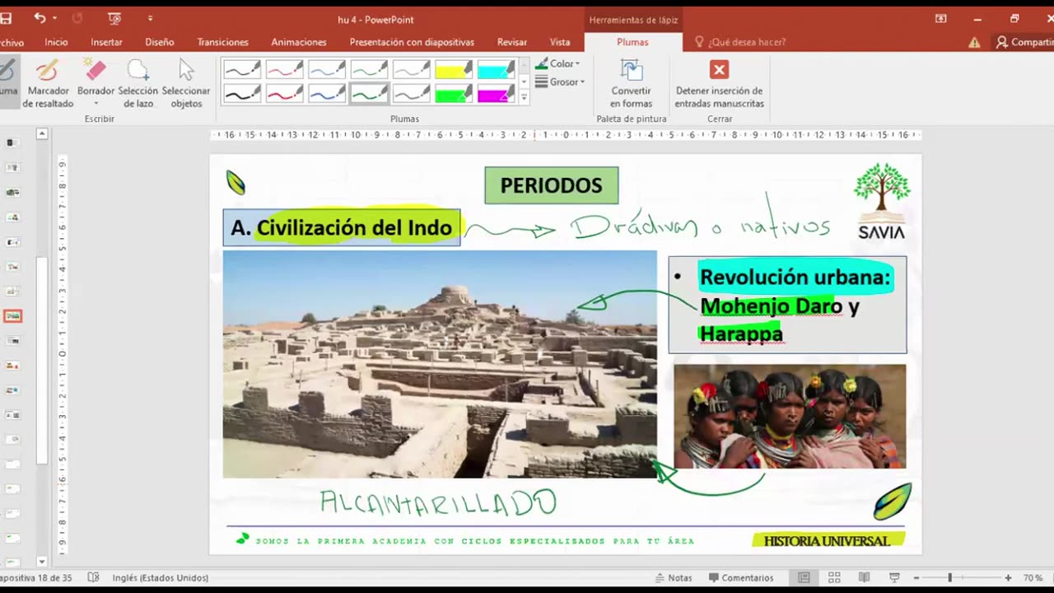This screenshot has width=1054, height=593.
Task: Save the presentation with the disk icon
Action: pyautogui.click(x=5, y=18)
